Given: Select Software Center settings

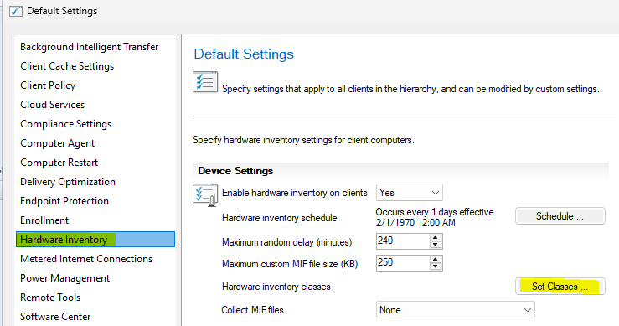Looking at the screenshot, I should coord(55,317).
